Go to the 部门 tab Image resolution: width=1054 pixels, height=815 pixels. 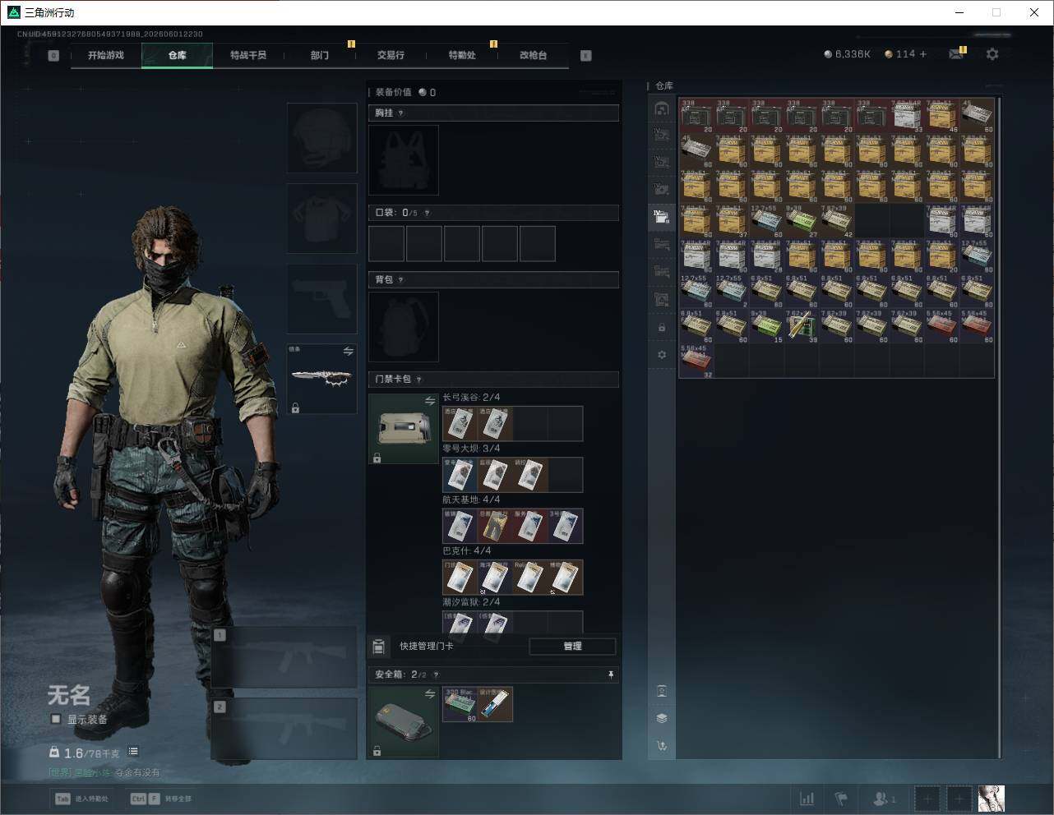(x=320, y=55)
